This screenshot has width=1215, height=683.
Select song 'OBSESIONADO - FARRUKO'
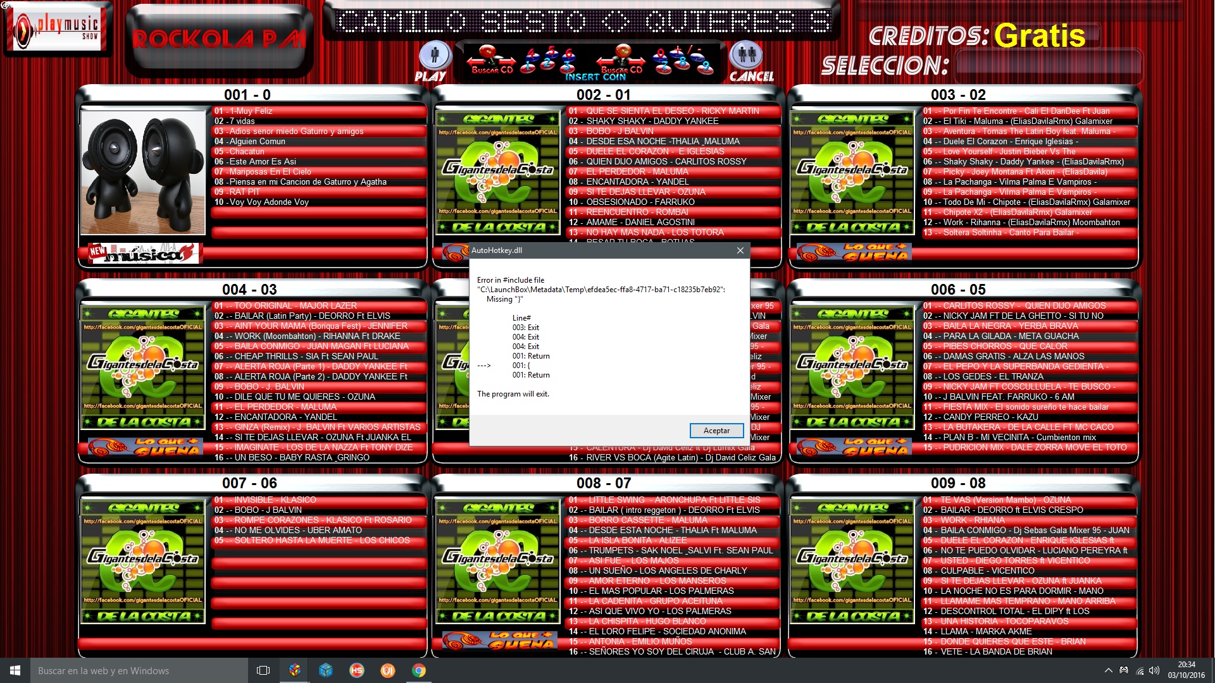(673, 202)
